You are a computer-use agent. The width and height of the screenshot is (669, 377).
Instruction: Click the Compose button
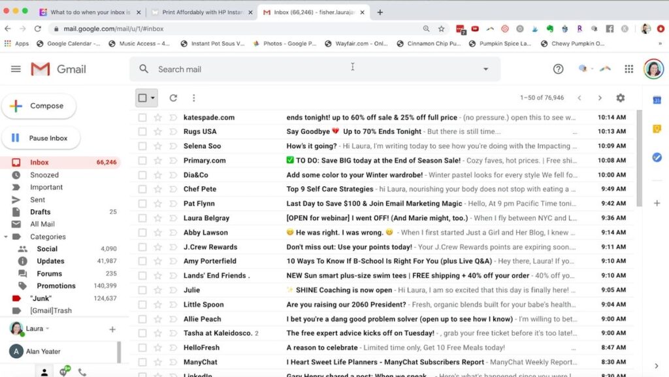[x=39, y=106]
